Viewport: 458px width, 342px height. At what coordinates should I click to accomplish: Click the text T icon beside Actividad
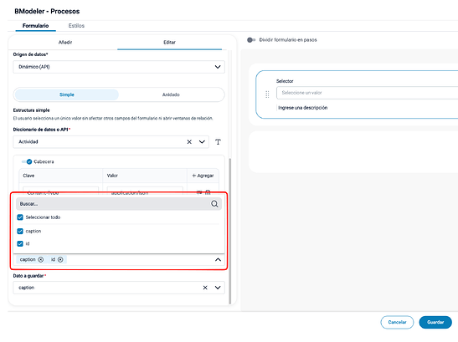(x=218, y=142)
